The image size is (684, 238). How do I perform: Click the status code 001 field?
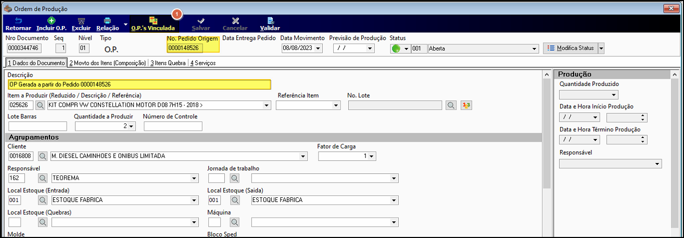click(x=418, y=48)
